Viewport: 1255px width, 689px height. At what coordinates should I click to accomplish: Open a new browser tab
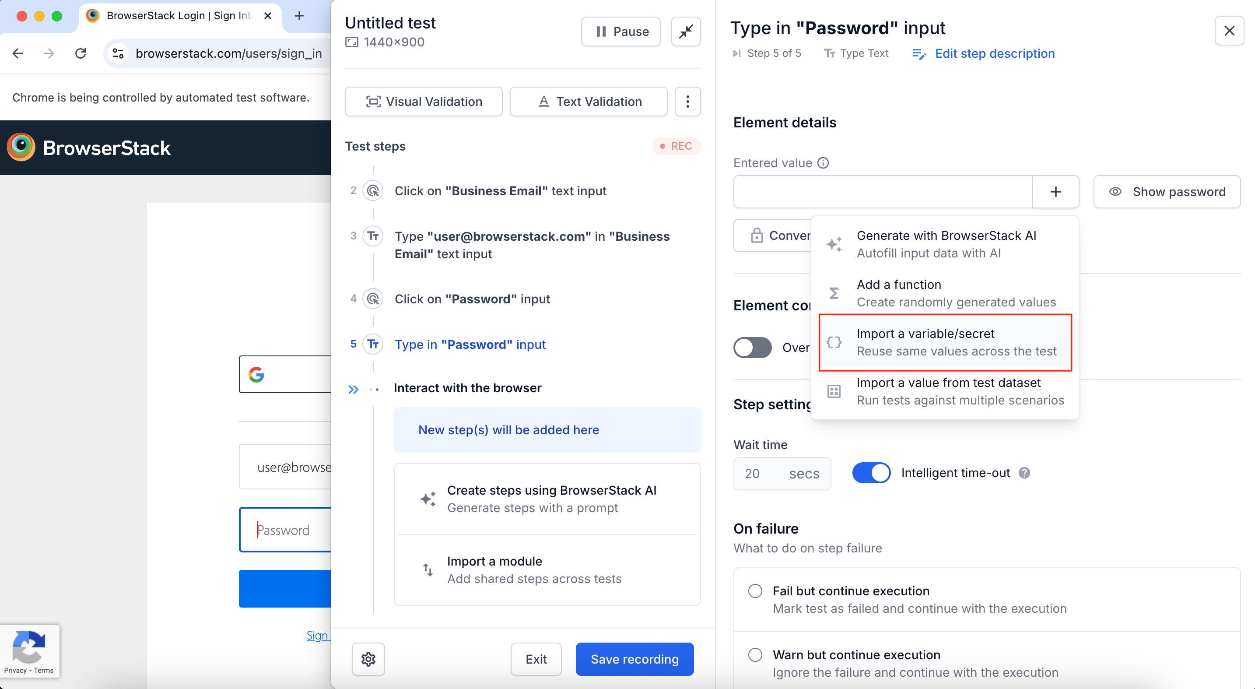299,16
